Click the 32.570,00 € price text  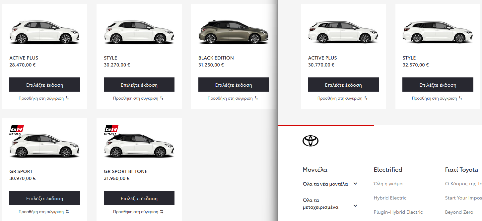(416, 65)
